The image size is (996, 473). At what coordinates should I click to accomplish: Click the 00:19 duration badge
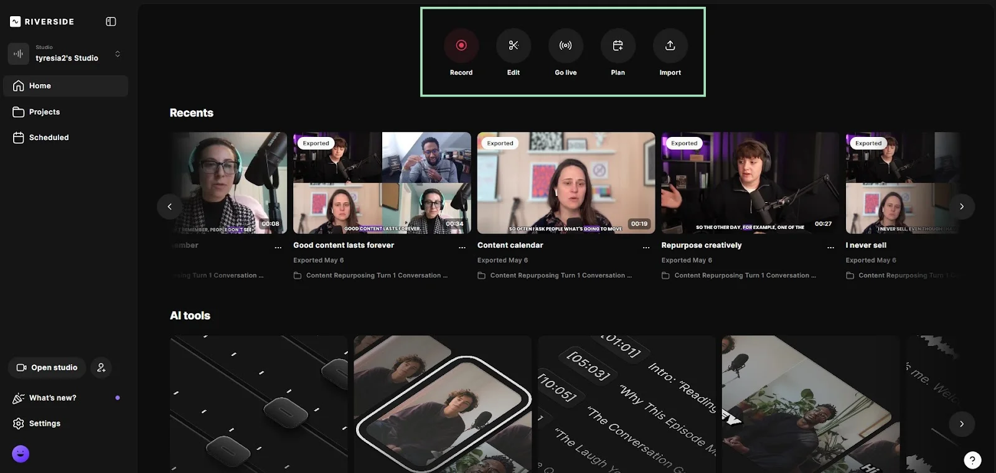click(639, 223)
